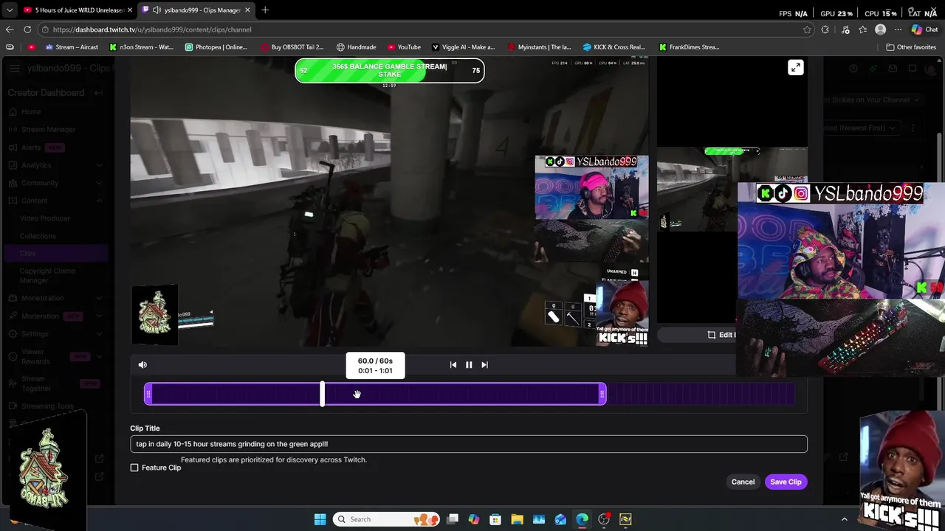Open the browser tab list dropdown
945x531 pixels.
pos(9,10)
